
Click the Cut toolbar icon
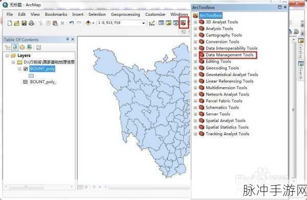pos(41,23)
